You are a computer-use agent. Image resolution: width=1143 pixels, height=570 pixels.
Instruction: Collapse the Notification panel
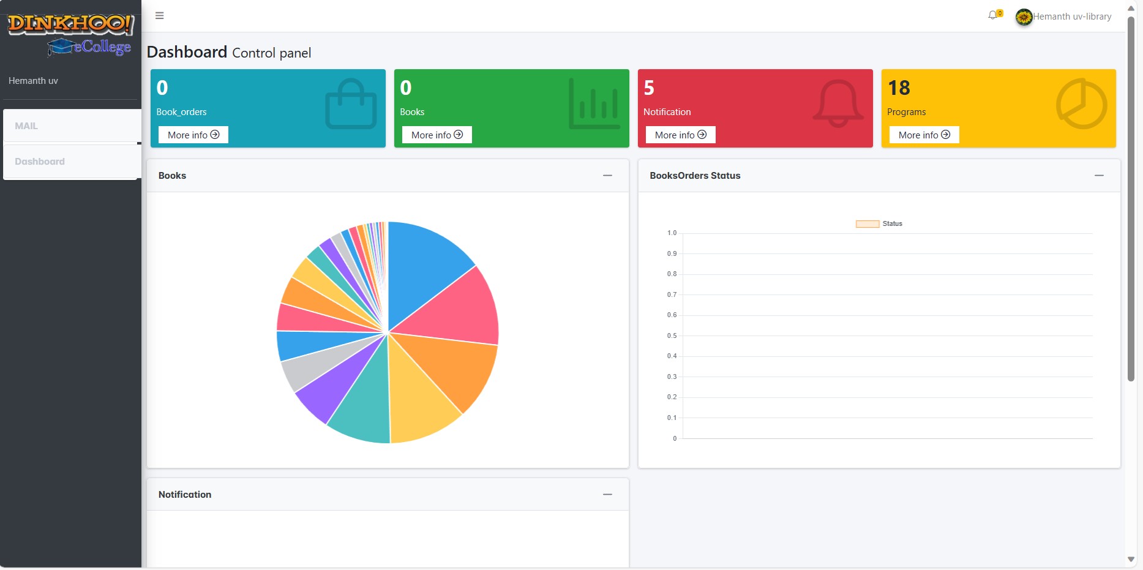[607, 495]
